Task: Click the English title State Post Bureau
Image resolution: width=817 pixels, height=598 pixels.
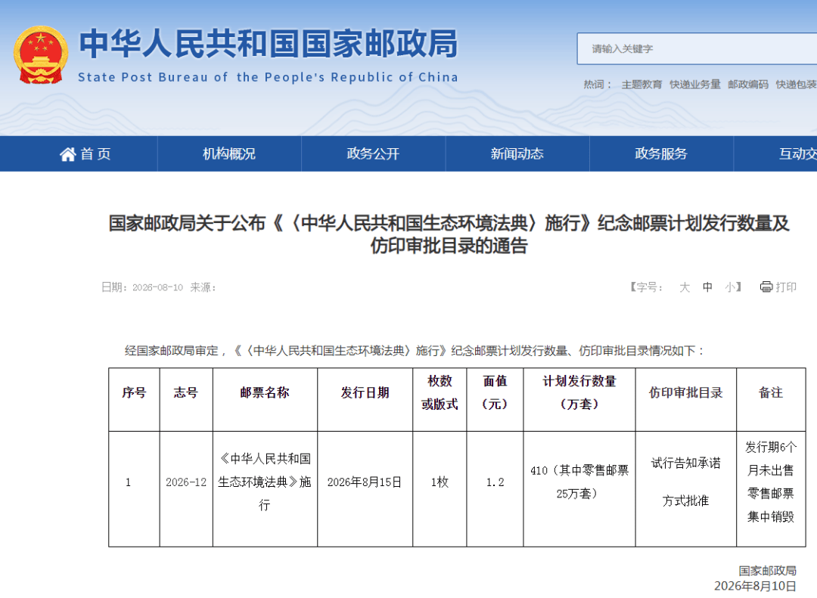Action: 268,78
